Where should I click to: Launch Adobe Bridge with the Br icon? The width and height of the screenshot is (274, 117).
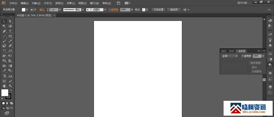click(x=118, y=3)
